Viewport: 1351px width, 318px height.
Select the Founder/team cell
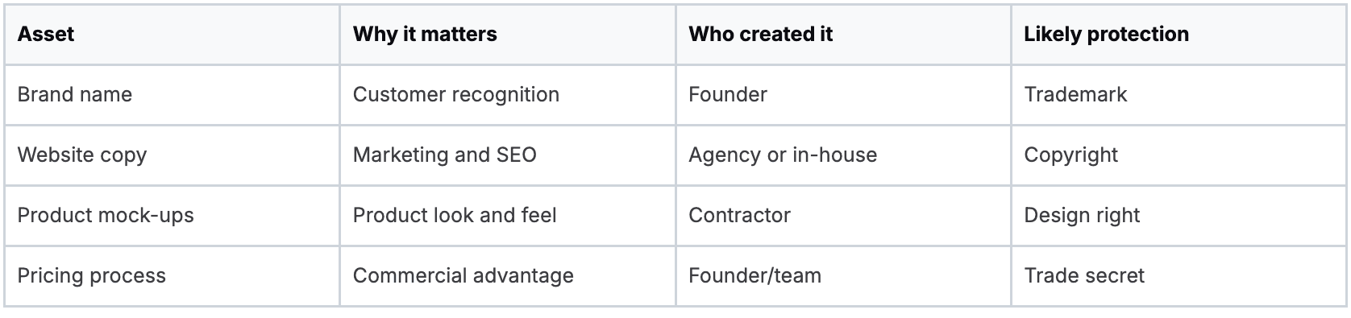[843, 276]
